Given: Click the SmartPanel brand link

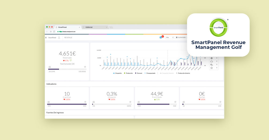Looking at the screenshot, I should point(52,38).
